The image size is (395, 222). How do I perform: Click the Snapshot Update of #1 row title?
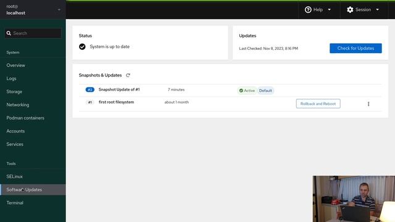[119, 89]
